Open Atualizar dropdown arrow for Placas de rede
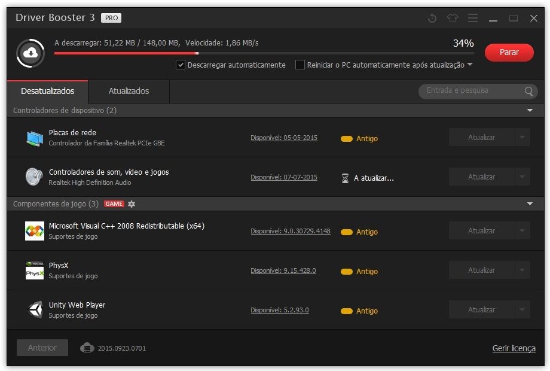550x371 pixels. tap(522, 138)
